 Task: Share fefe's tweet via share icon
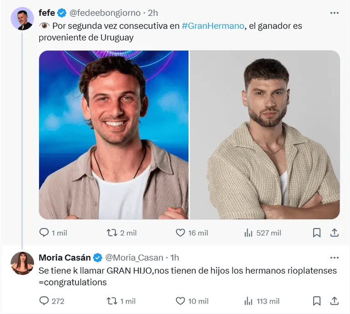point(334,233)
